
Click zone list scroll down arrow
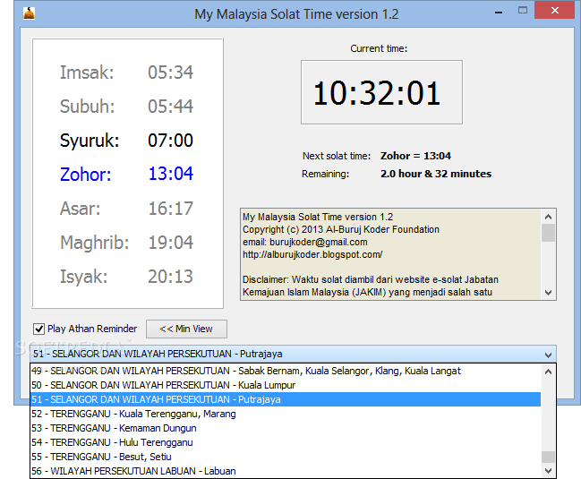coord(549,471)
